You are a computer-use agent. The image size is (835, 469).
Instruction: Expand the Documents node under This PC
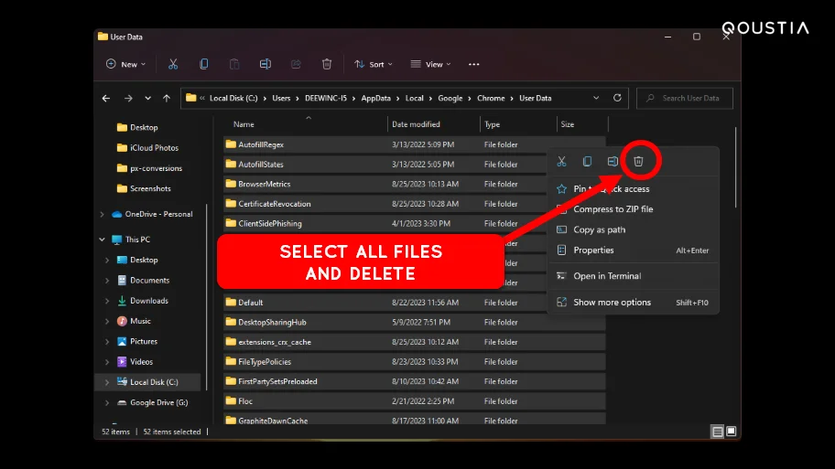click(107, 281)
